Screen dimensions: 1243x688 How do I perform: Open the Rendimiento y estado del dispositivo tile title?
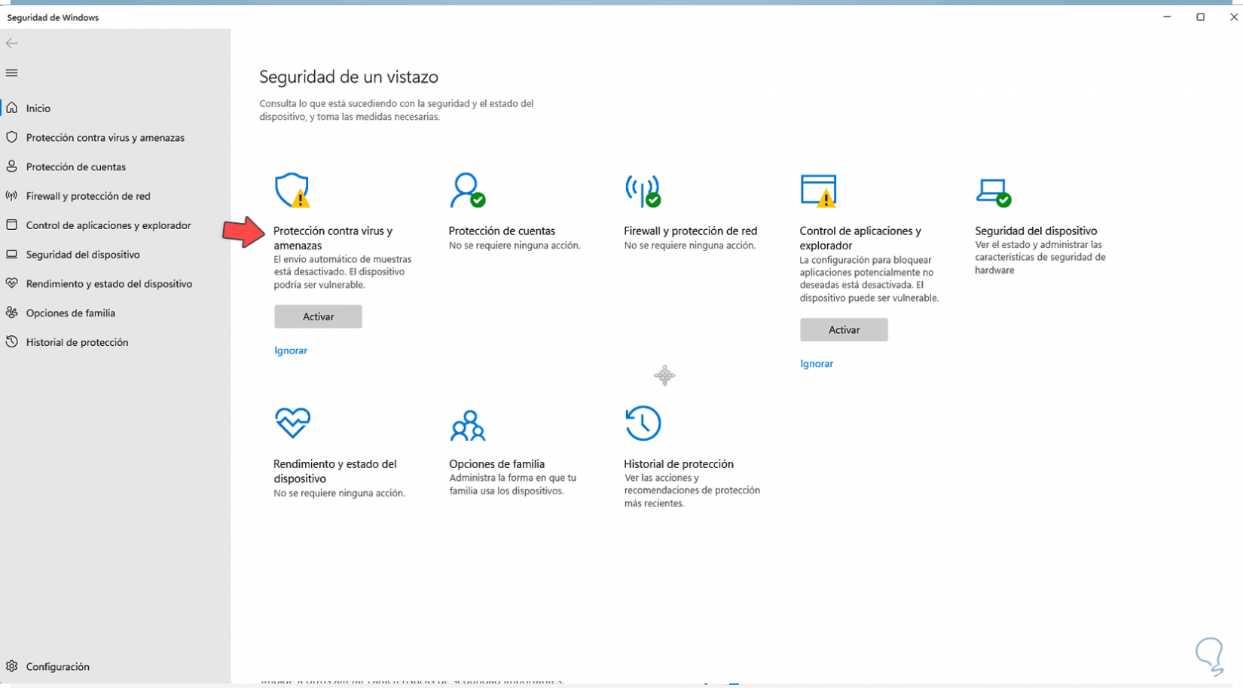click(x=334, y=471)
